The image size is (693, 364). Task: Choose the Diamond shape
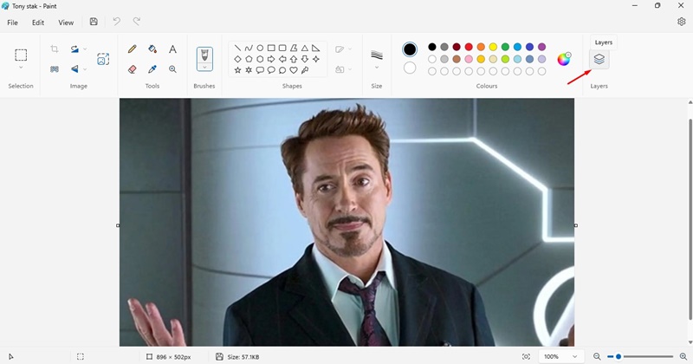point(237,59)
